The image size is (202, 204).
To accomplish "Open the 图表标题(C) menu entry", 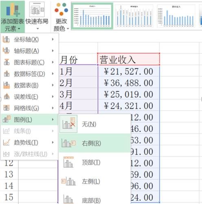I will coord(30,62).
